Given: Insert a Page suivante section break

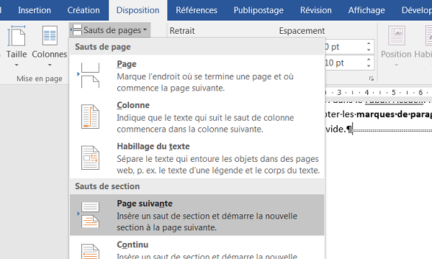Looking at the screenshot, I should pyautogui.click(x=197, y=214).
